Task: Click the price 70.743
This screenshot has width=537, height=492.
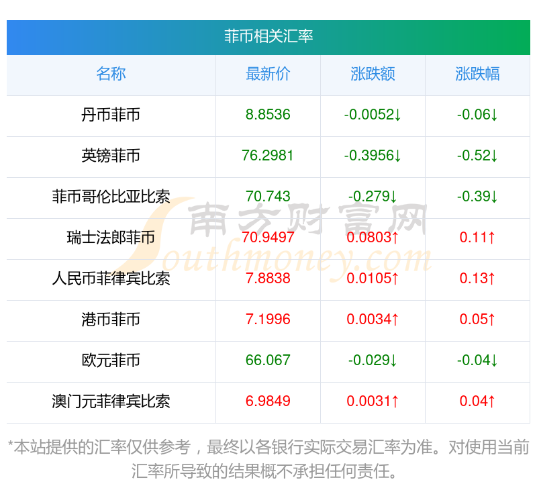Action: (x=268, y=197)
